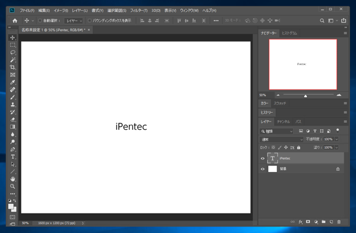356x233 pixels.
Task: Select the Gradient tool
Action: click(12, 127)
